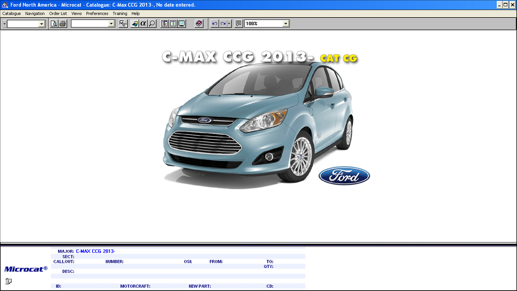
Task: Click the speech bubble notes icon
Action: click(x=239, y=24)
